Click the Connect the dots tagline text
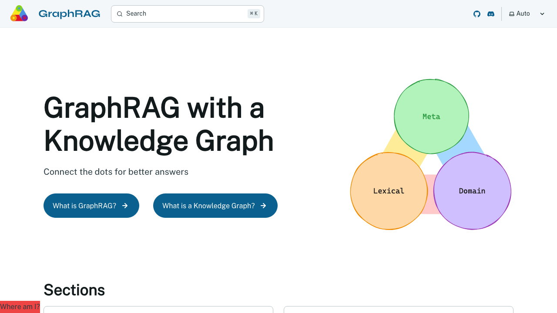The height and width of the screenshot is (313, 557). [x=116, y=172]
